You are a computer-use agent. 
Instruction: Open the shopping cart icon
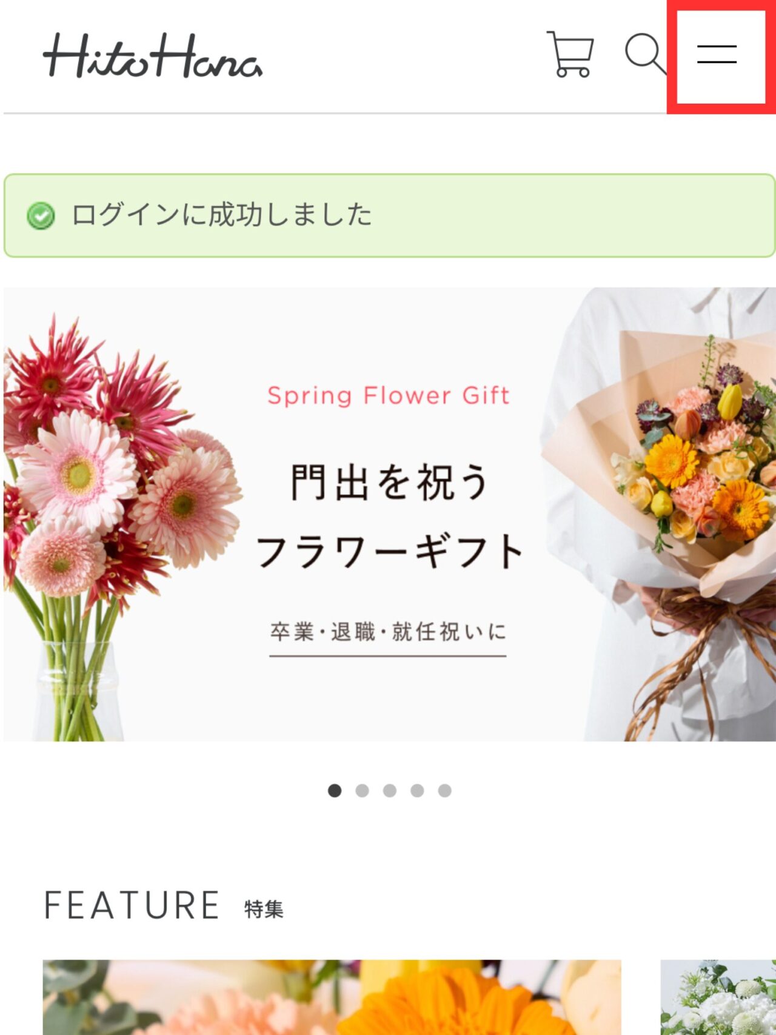click(x=570, y=54)
